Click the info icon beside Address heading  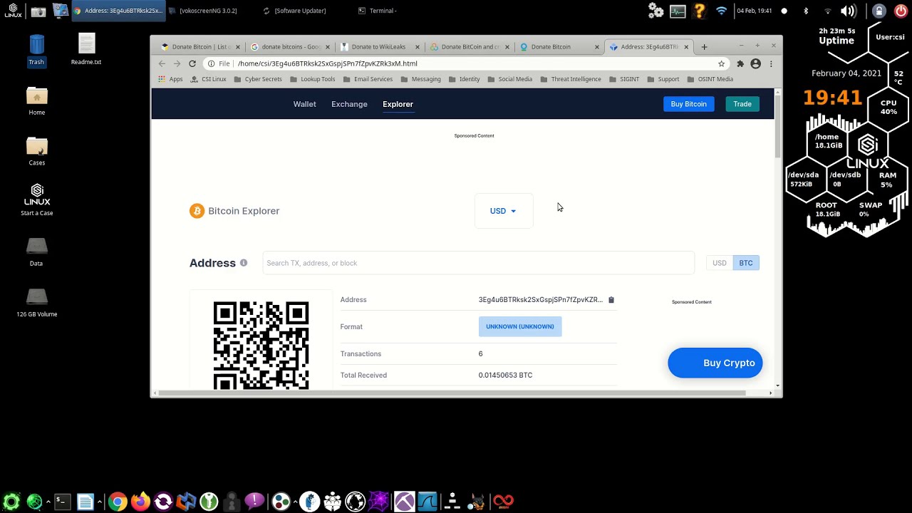pyautogui.click(x=244, y=263)
